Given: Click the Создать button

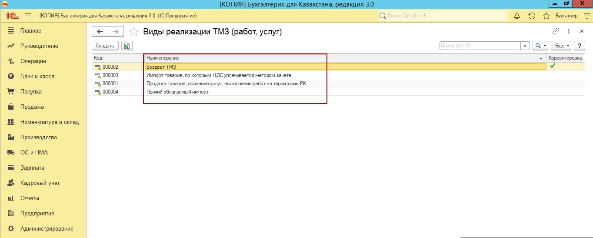Looking at the screenshot, I should (x=105, y=46).
